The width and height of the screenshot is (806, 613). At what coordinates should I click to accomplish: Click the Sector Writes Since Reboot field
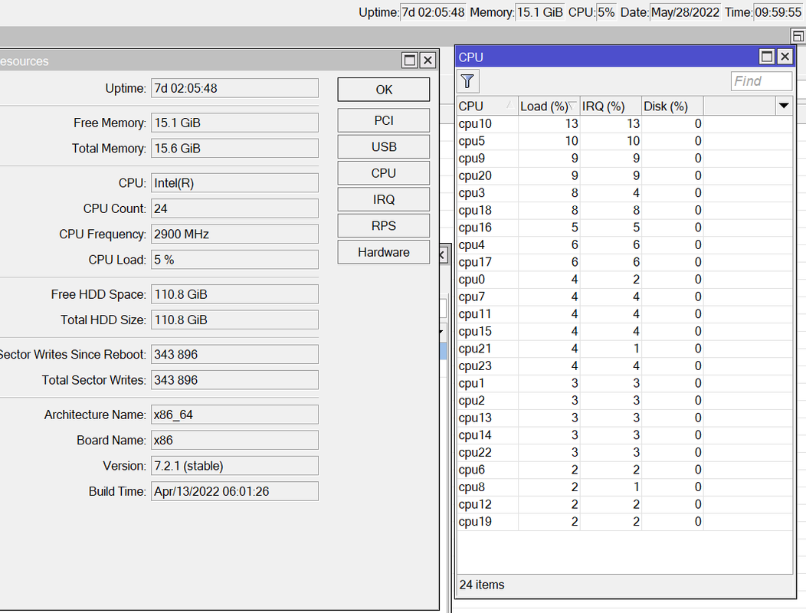coord(234,354)
